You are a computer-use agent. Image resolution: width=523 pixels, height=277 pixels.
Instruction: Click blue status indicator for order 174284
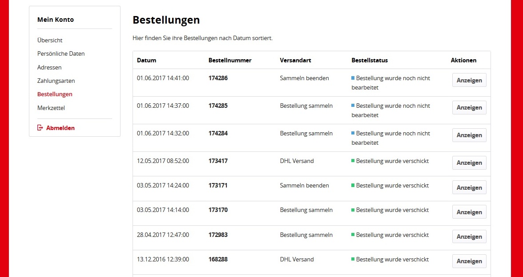click(353, 133)
